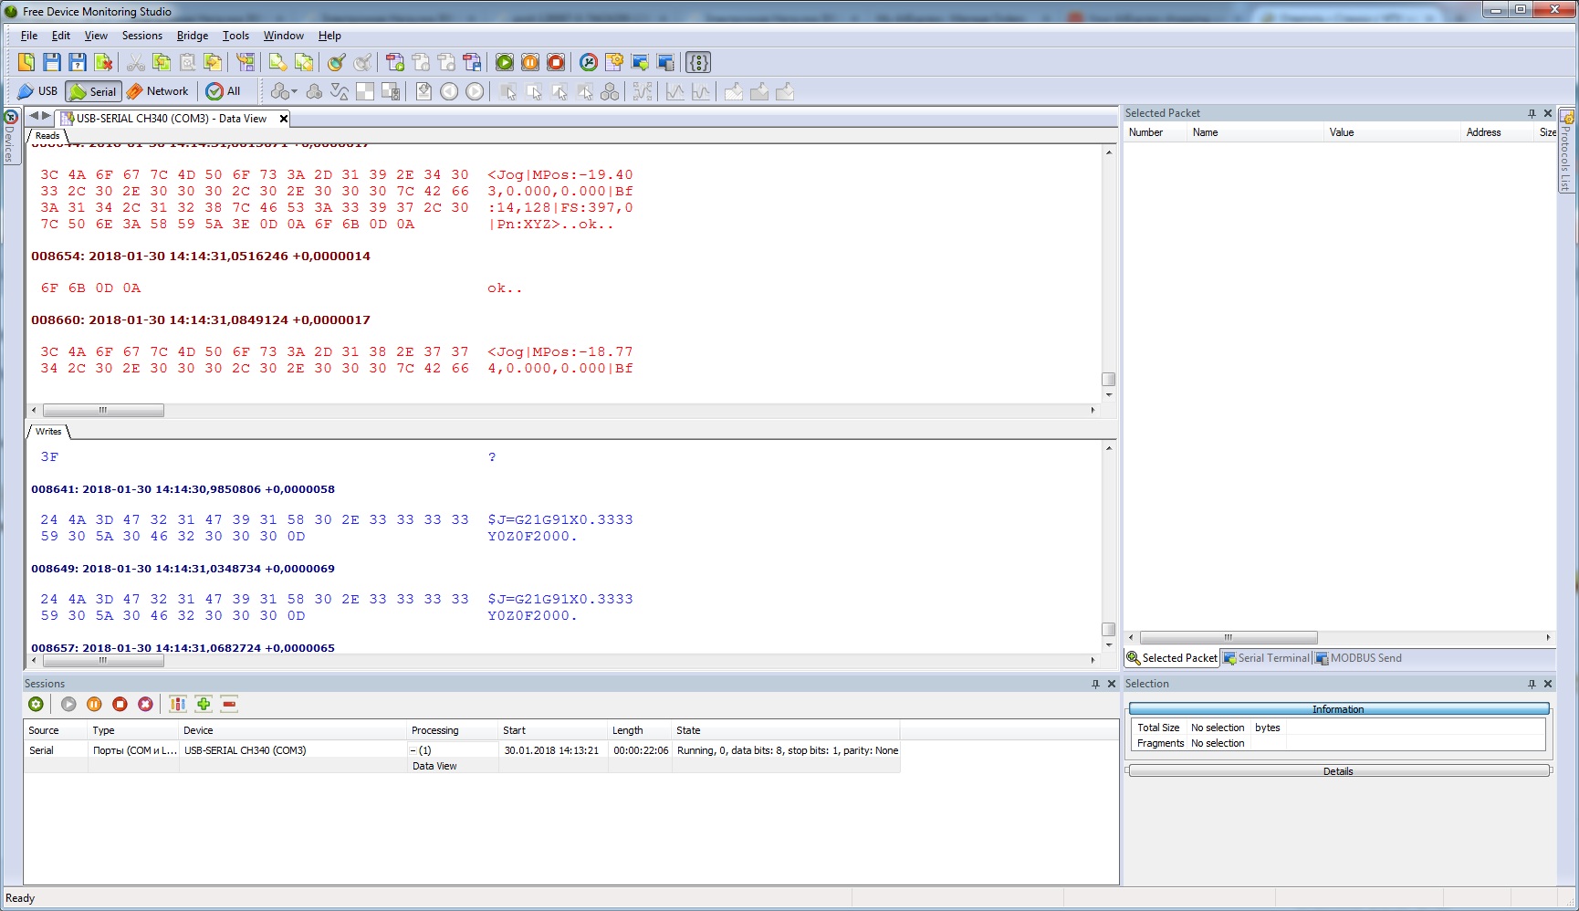Click the green Start session play button
The image size is (1579, 911).
(504, 62)
